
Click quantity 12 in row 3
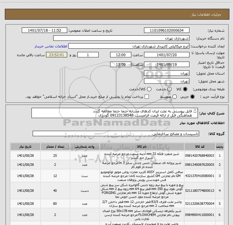pyautogui.click(x=55, y=176)
